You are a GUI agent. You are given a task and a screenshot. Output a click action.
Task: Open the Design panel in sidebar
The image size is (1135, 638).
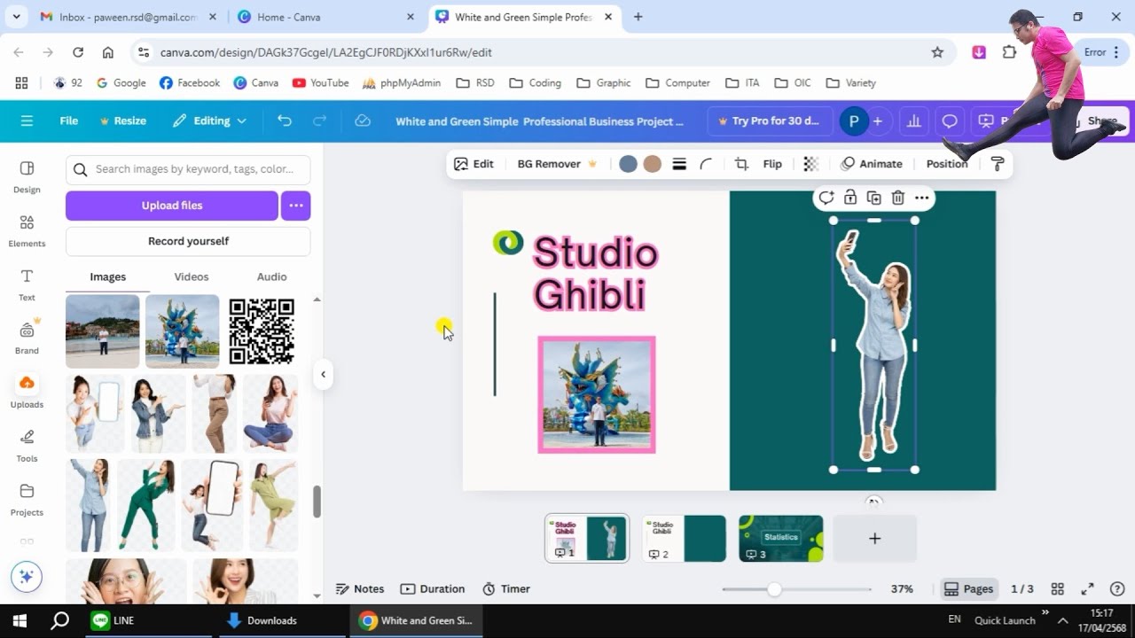pyautogui.click(x=27, y=177)
